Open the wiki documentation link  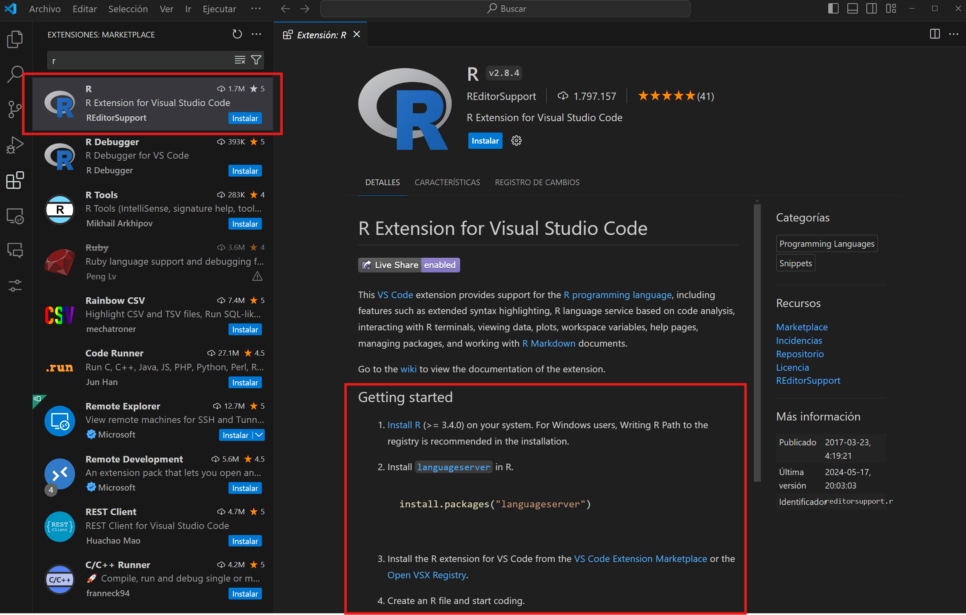point(408,369)
